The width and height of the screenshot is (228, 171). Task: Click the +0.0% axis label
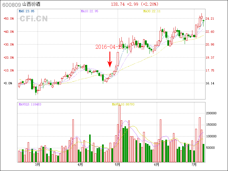pos(8,83)
